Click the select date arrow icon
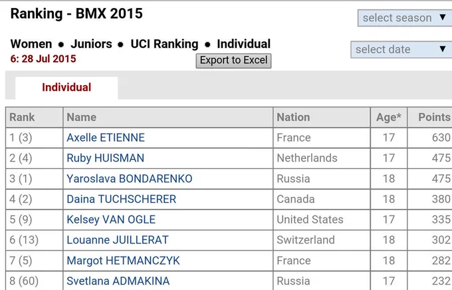 point(443,49)
